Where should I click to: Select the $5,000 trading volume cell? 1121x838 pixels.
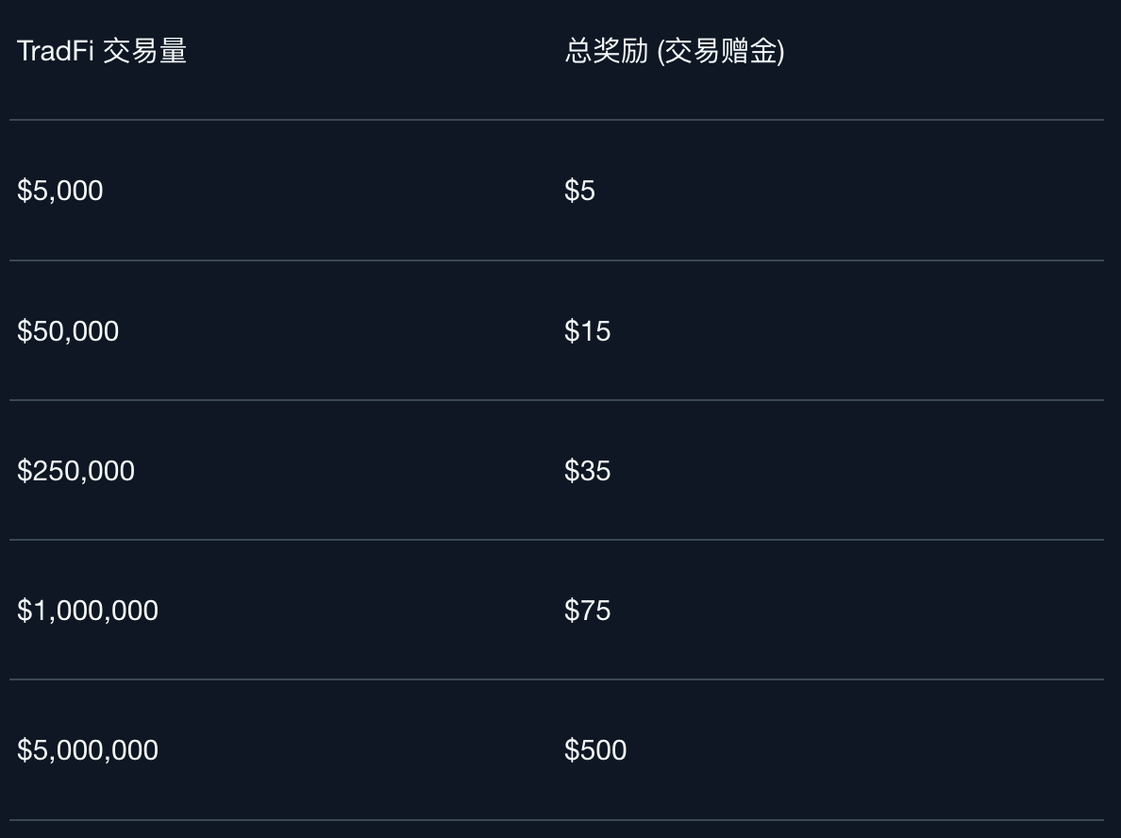point(60,191)
